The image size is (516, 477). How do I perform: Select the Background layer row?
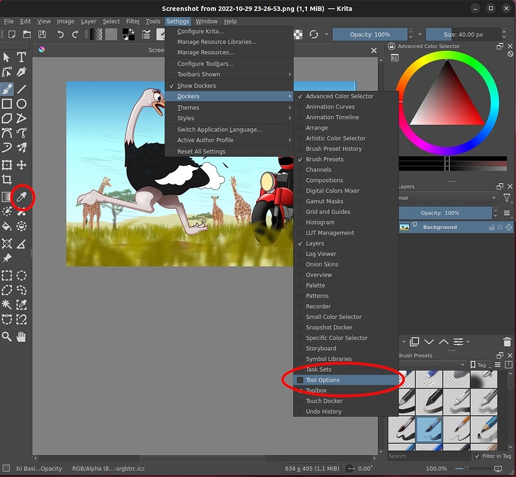pos(456,227)
